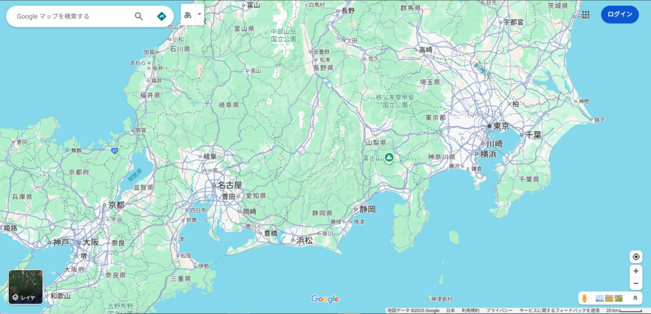Click the 山梨県 prefecture label
Viewport: 651px width, 314px height.
376,143
